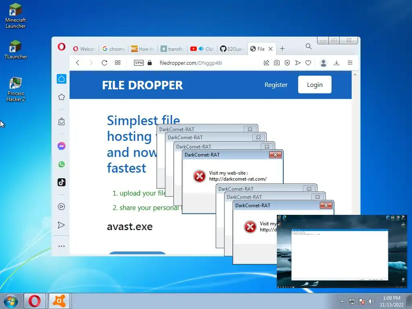View site security lock info
412x309 pixels.
[x=150, y=62]
